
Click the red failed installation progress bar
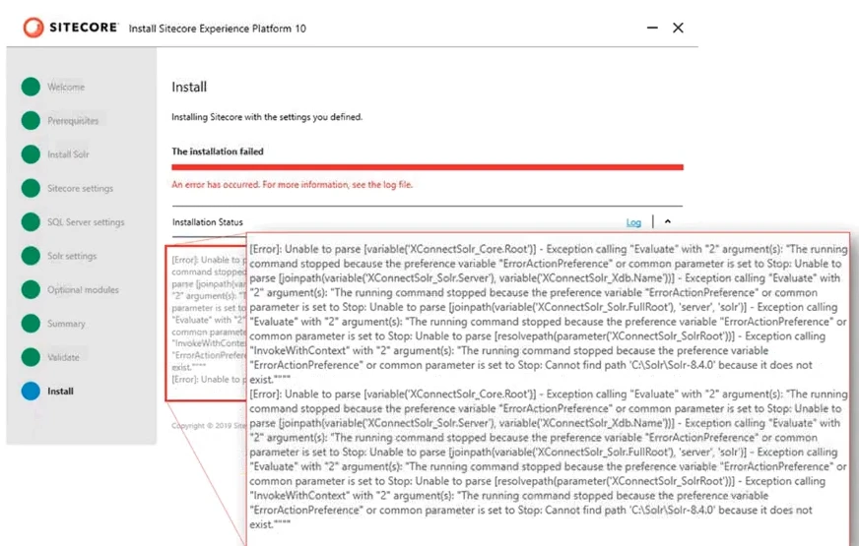[x=427, y=167]
